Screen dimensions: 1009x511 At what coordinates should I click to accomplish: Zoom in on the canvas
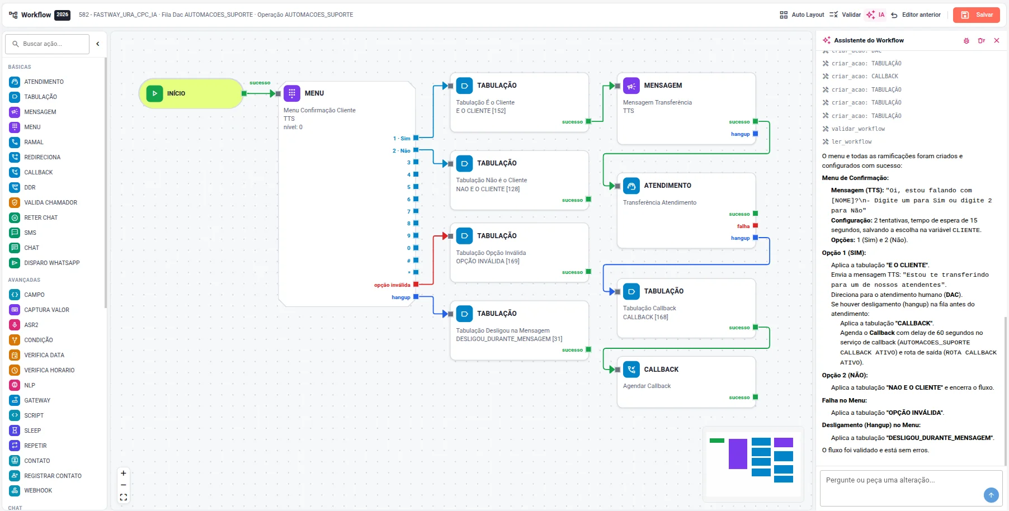coord(124,473)
